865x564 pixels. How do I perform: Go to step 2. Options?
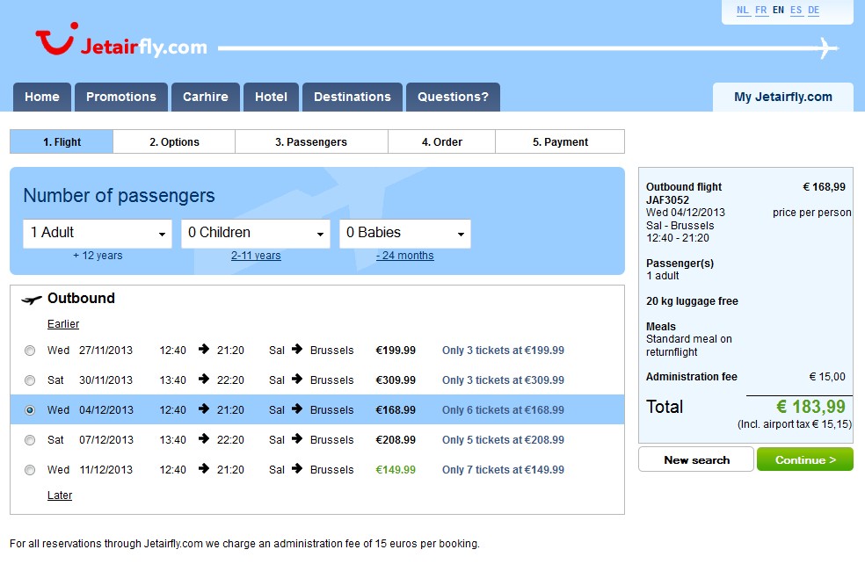coord(174,141)
